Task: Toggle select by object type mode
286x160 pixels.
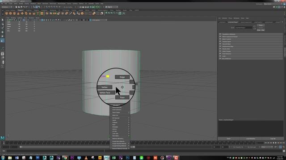Action: coord(37,7)
